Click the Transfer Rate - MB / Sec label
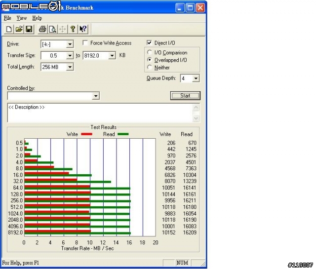316x269 pixels. (87, 248)
